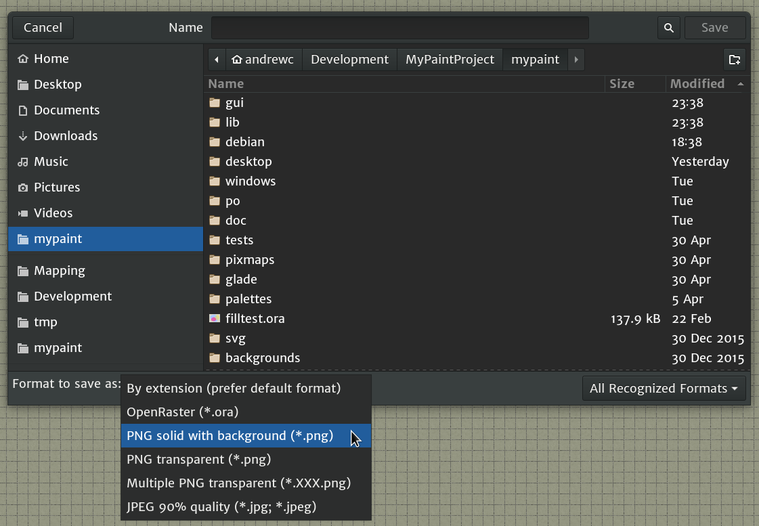Click the 137.9 kB size cell
The width and height of the screenshot is (759, 526).
(635, 318)
